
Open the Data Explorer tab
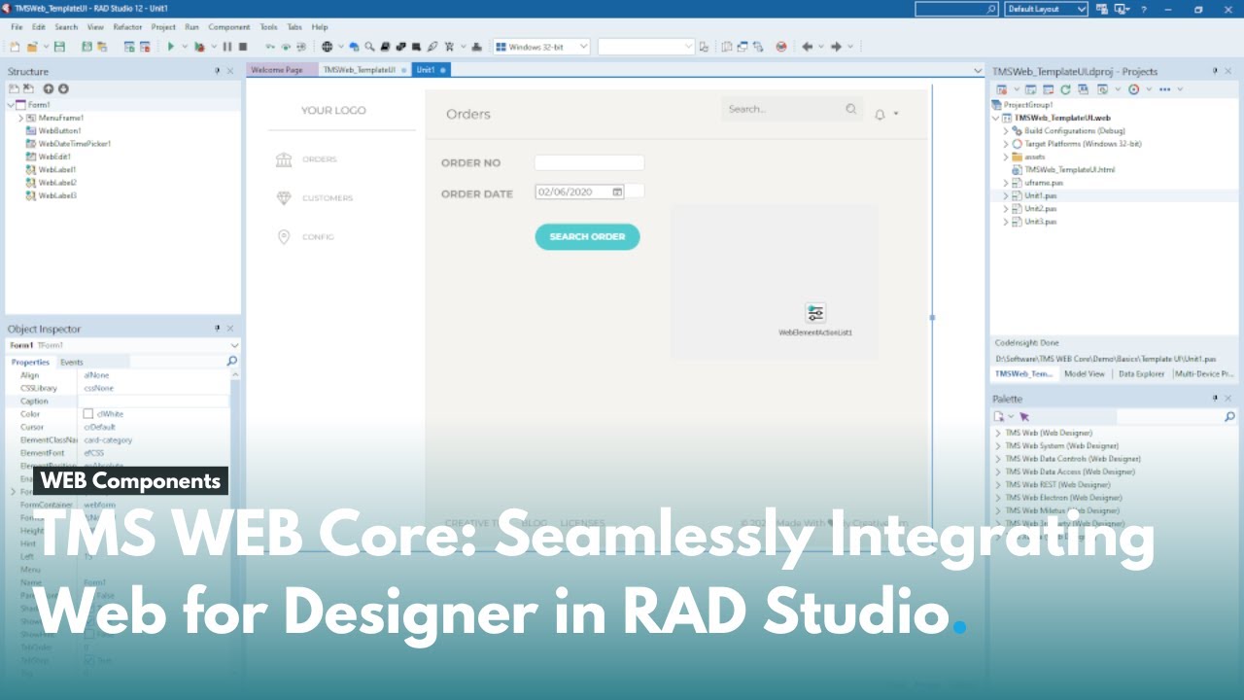click(1141, 373)
